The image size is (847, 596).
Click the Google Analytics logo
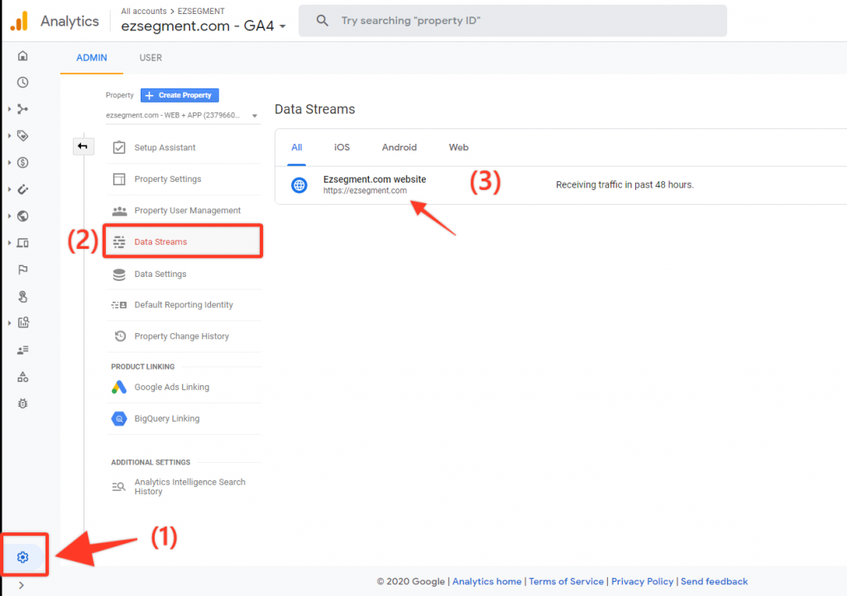coord(19,21)
